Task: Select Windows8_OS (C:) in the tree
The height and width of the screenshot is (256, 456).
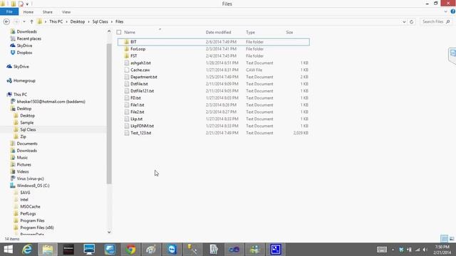Action: point(33,186)
